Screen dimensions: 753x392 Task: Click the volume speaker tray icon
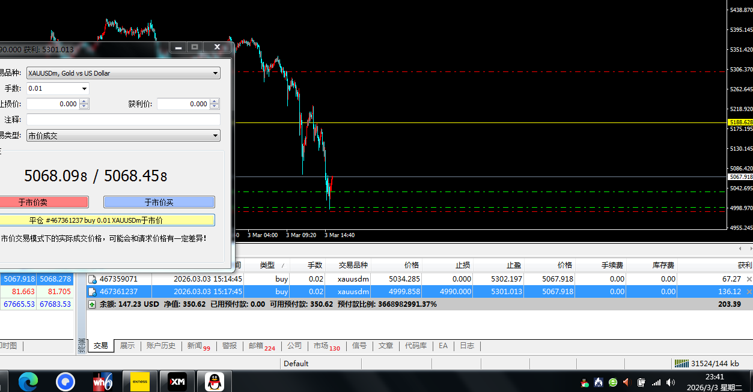[671, 382]
